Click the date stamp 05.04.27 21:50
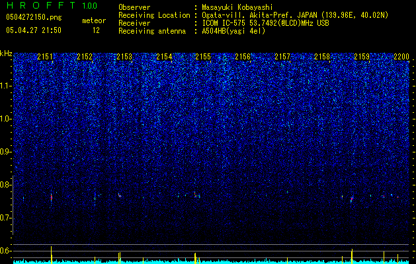Image resolution: width=416 pixels, height=264 pixels. pos(34,30)
